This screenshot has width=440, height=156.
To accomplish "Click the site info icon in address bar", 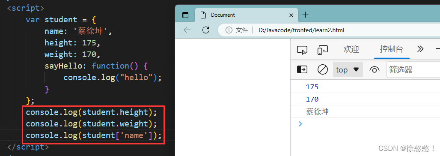I will point(229,30).
